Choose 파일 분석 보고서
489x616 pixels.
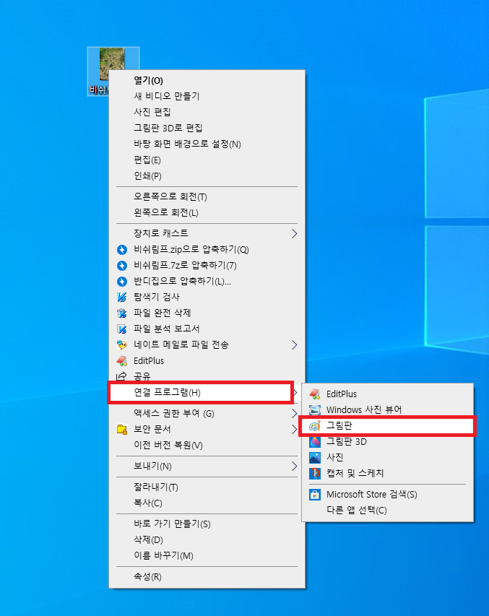[207, 329]
